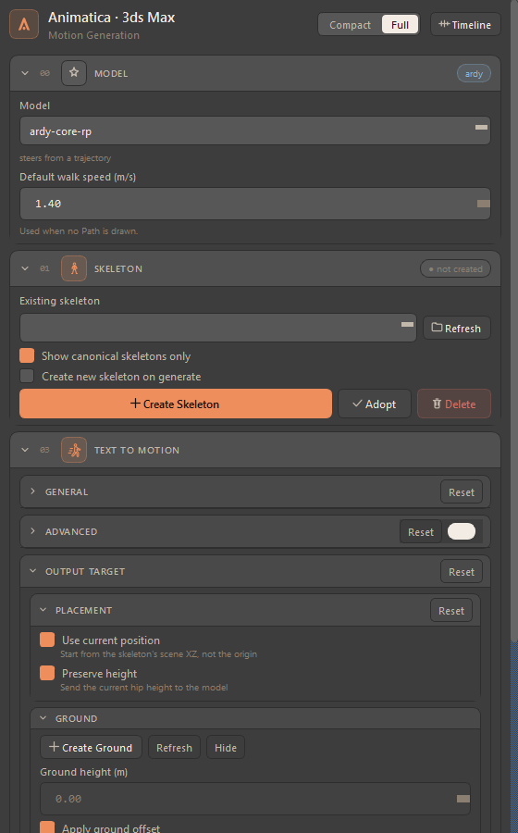The height and width of the screenshot is (833, 518).
Task: Open the Existing skeleton dropdown
Action: pos(218,328)
